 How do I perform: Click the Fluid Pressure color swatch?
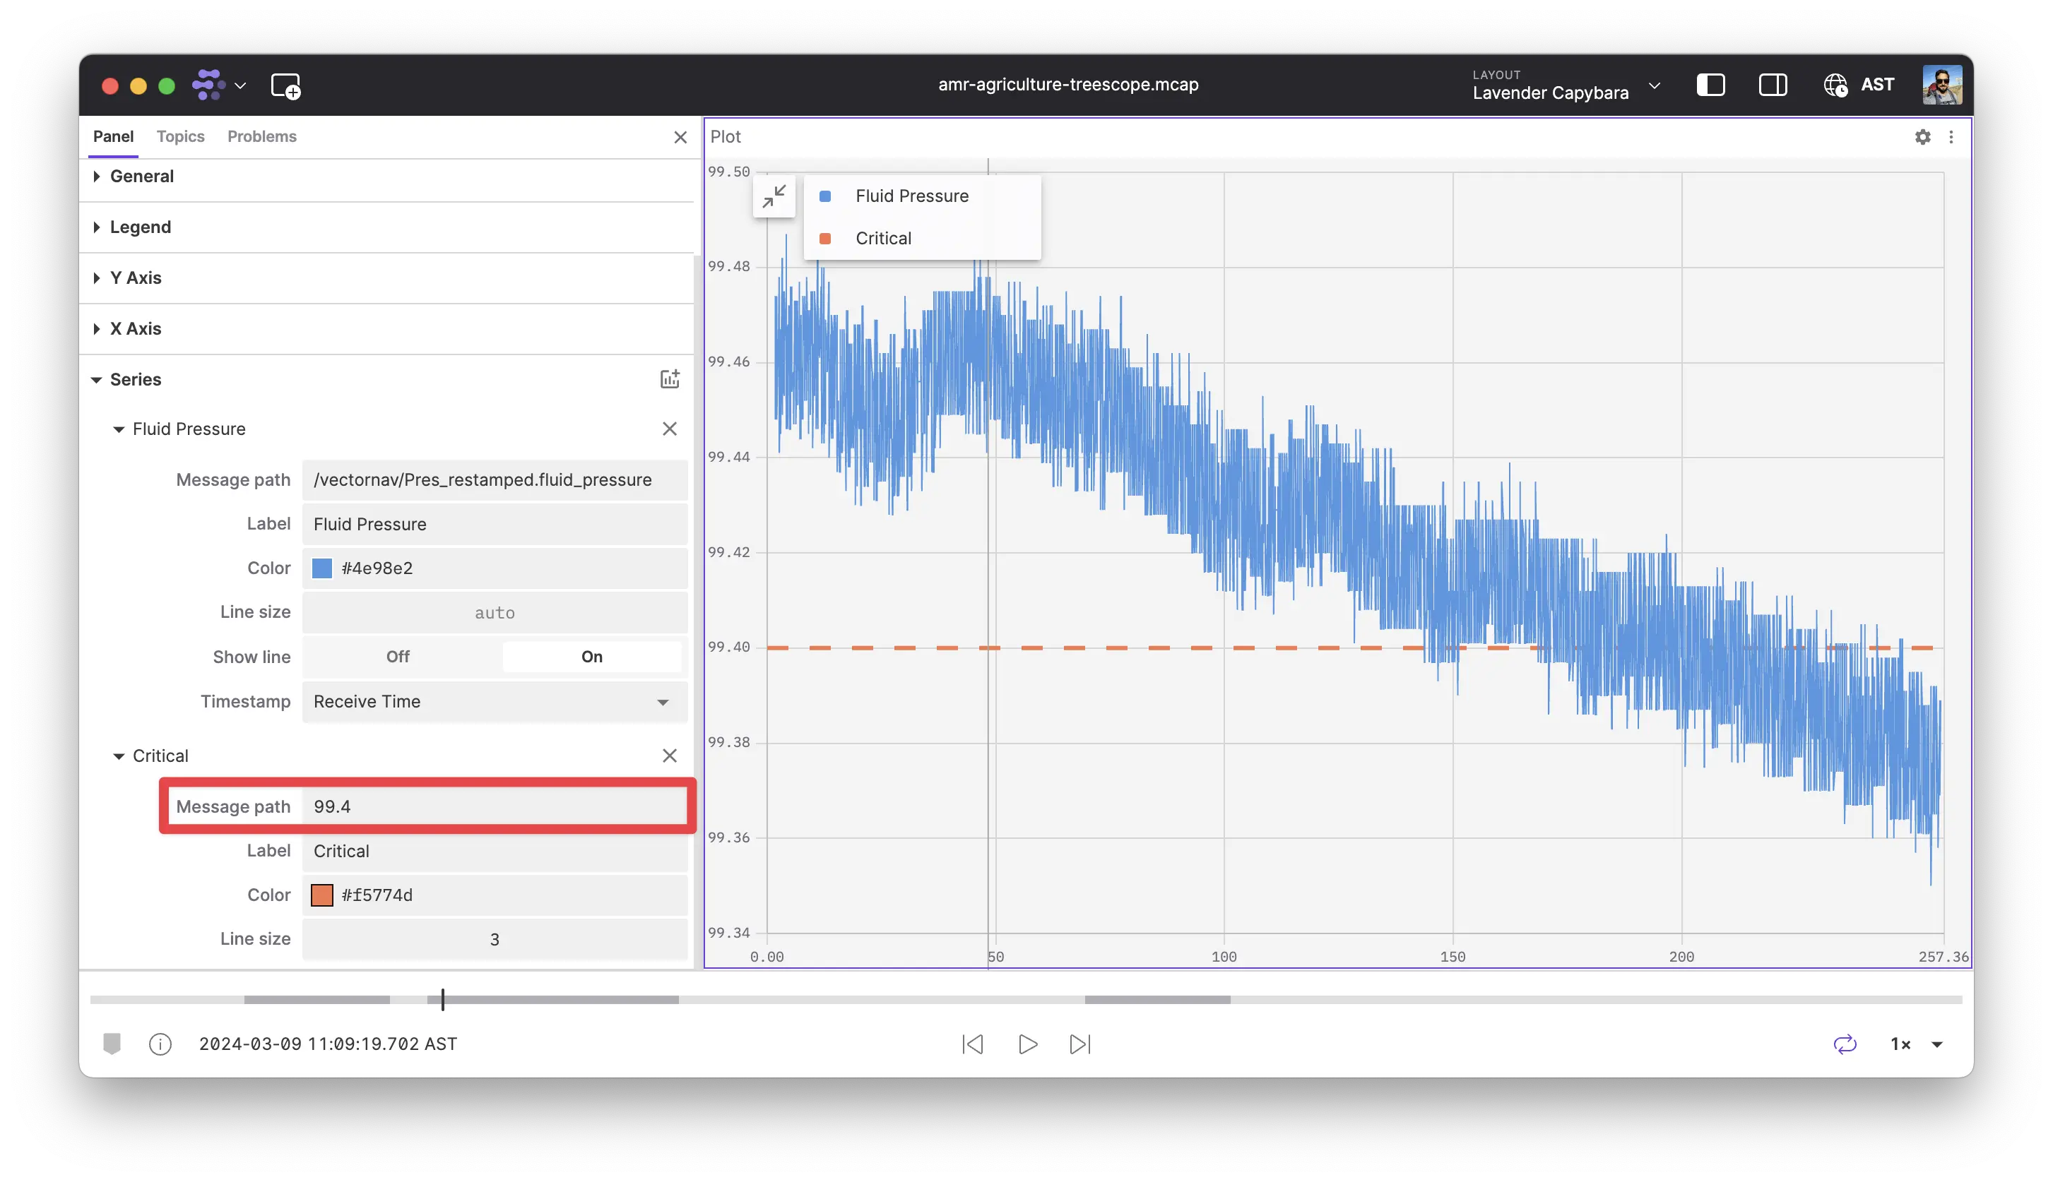(322, 568)
